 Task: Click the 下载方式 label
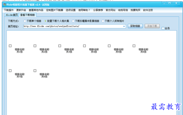point(13,21)
